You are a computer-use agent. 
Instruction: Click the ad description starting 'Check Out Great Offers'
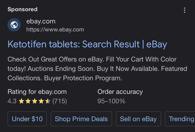tap(92, 59)
